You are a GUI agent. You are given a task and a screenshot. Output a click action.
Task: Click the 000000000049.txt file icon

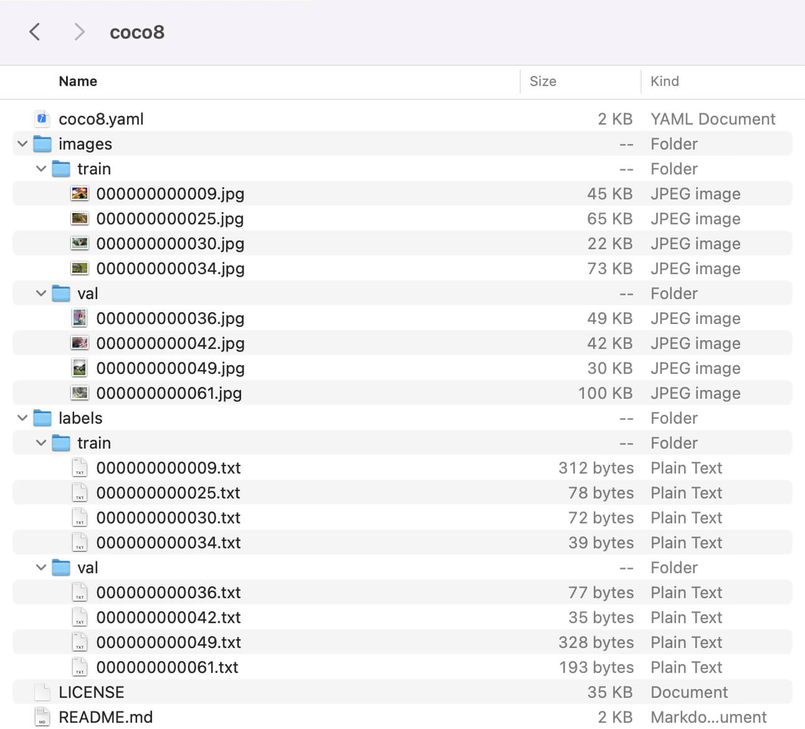[x=79, y=642]
